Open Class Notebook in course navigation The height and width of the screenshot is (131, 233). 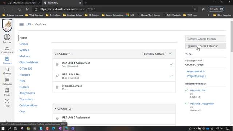(x=29, y=62)
